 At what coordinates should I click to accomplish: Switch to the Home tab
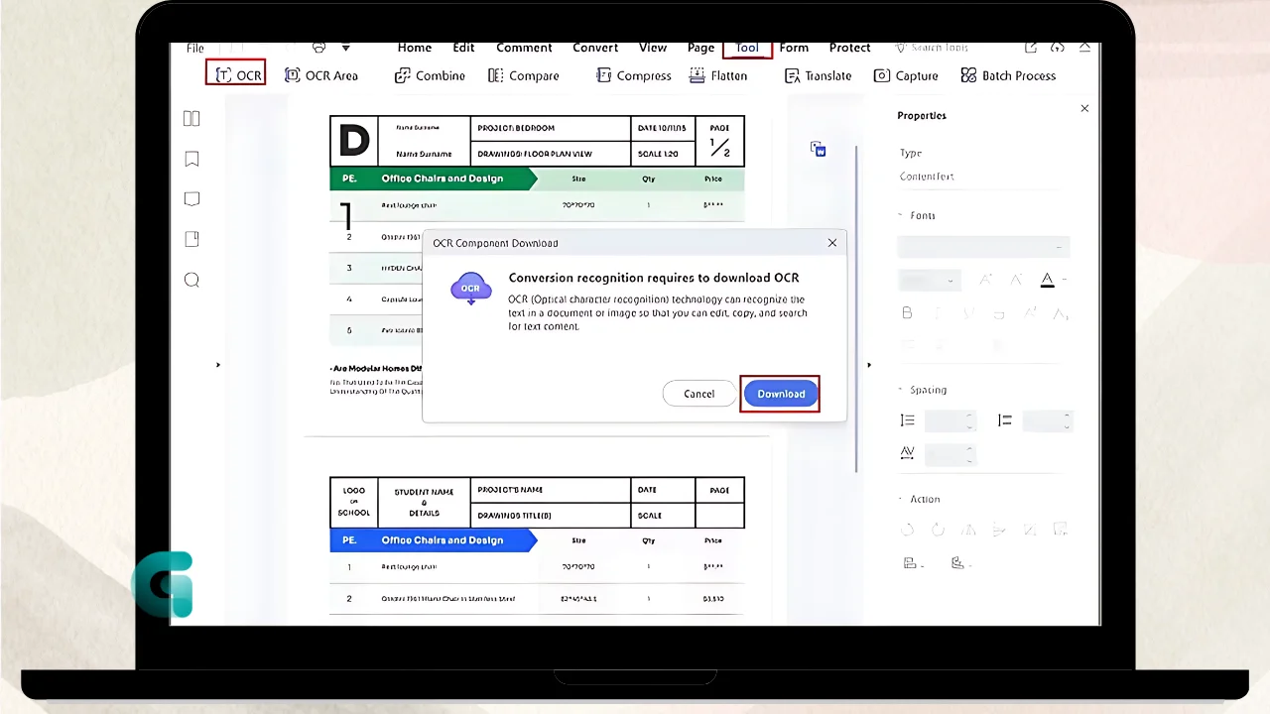pos(415,48)
